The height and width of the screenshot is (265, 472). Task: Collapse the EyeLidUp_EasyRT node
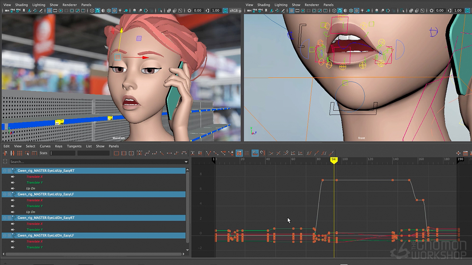5,171
